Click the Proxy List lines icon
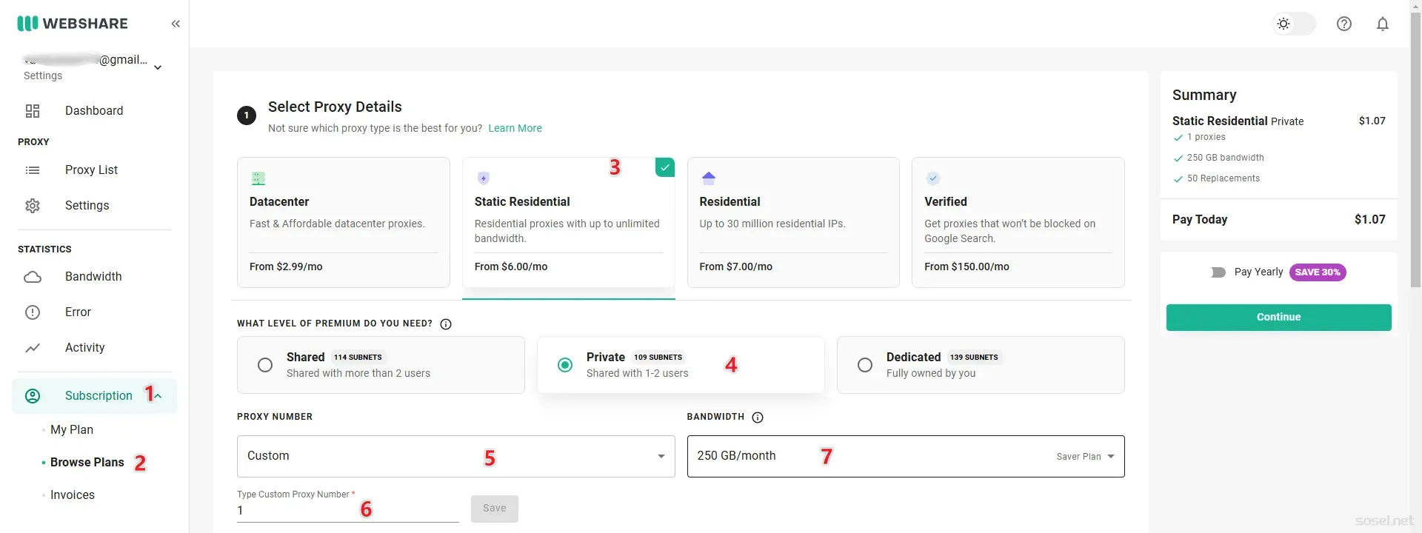Viewport: 1422px width, 533px height. pos(33,170)
